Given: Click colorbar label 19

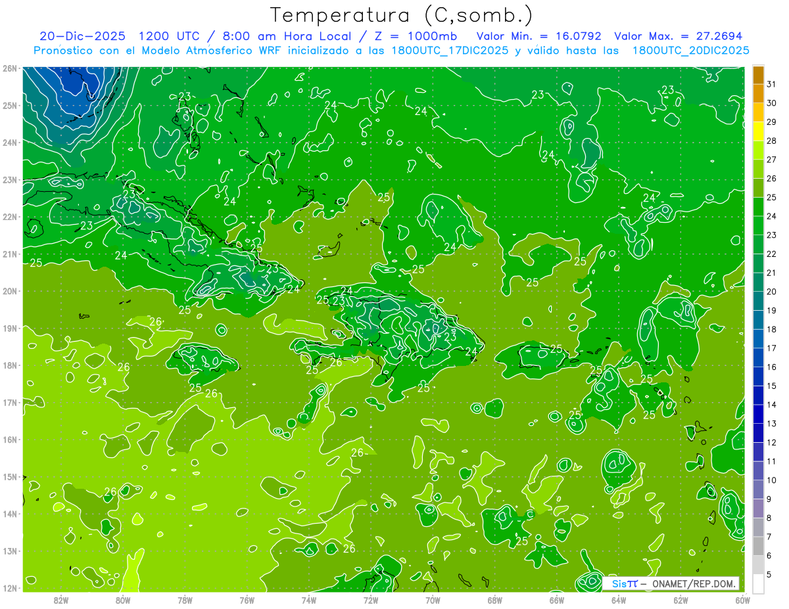Looking at the screenshot, I should point(772,311).
